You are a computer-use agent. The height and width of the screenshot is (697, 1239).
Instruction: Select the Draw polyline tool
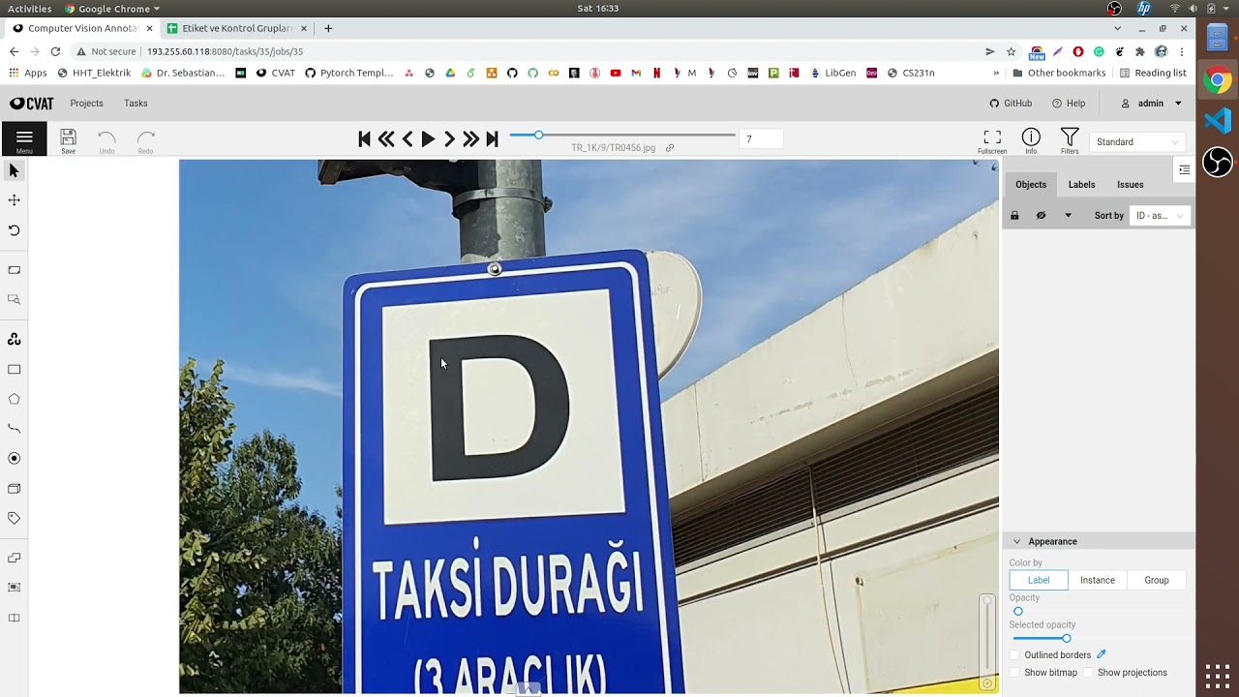(14, 428)
